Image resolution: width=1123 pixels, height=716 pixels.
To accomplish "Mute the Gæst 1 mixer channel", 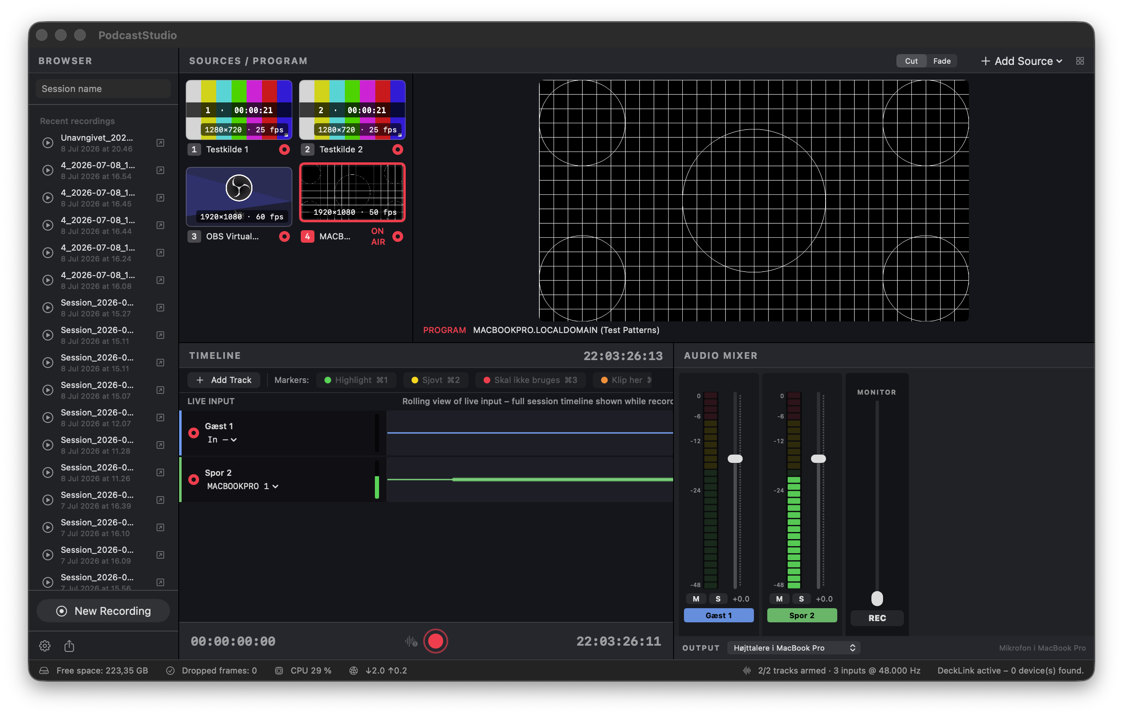I will click(x=696, y=599).
